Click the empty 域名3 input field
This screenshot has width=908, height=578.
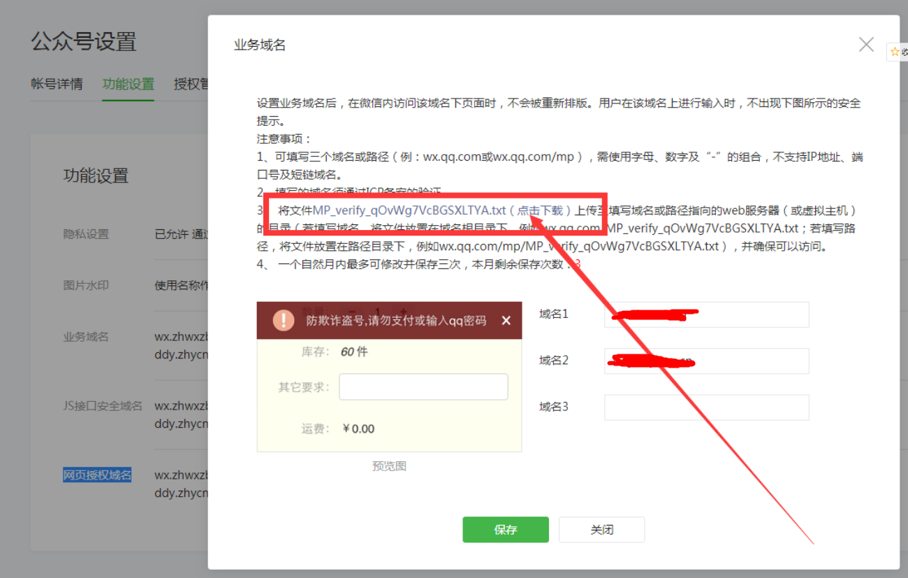tap(706, 407)
